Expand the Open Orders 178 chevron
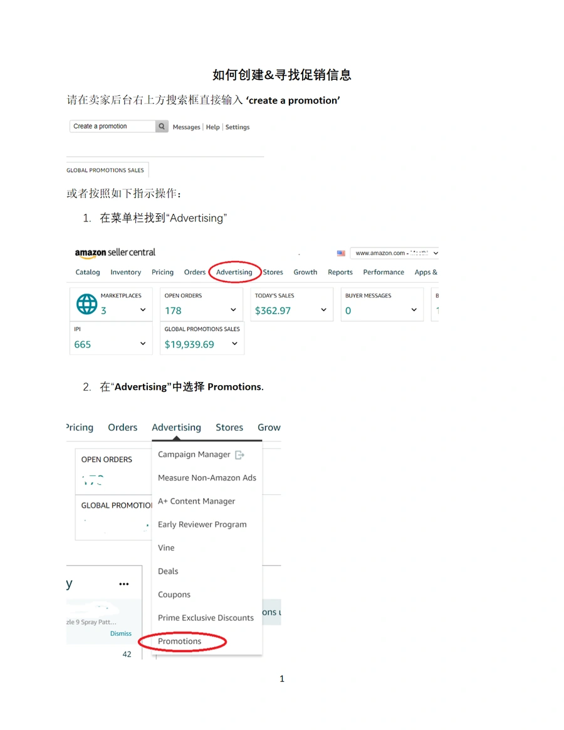The height and width of the screenshot is (730, 564). [233, 310]
